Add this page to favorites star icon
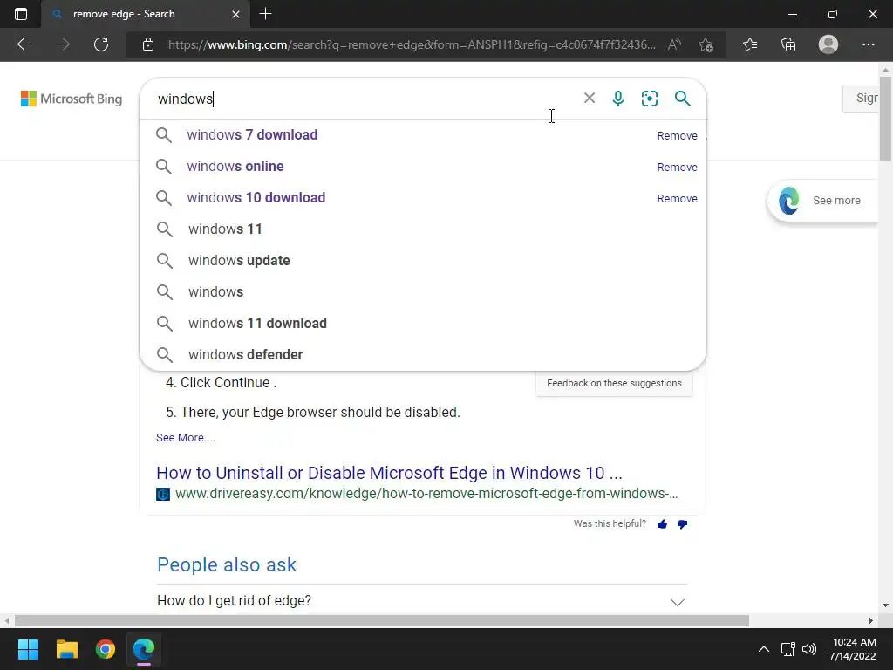This screenshot has width=893, height=670. (706, 44)
